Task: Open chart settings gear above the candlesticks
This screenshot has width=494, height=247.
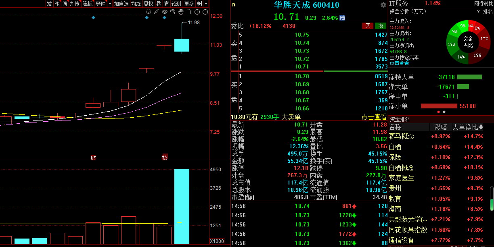Action: click(x=149, y=12)
